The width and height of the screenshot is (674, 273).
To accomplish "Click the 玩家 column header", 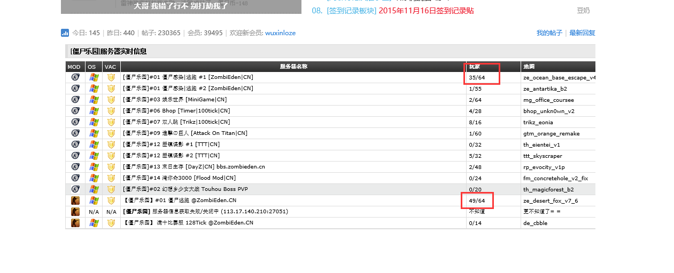I will coord(475,67).
